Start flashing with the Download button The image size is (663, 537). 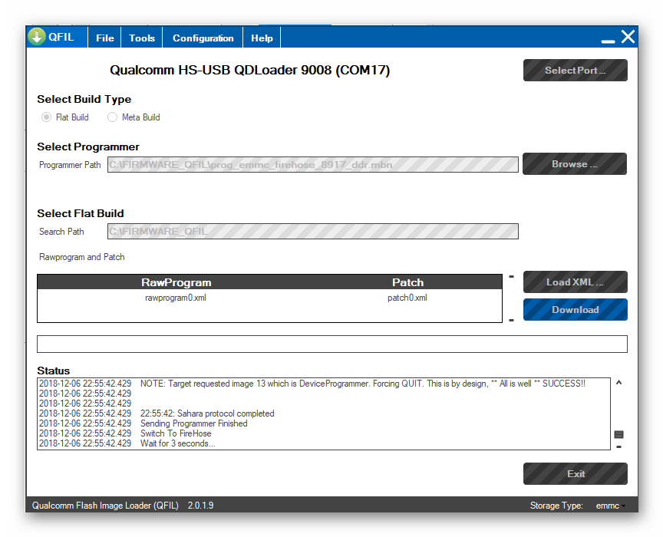pos(575,309)
